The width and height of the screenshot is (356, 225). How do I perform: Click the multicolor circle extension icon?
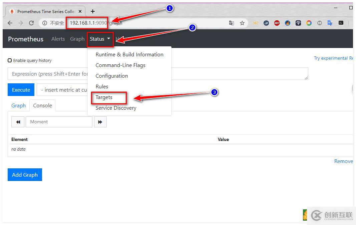click(309, 23)
